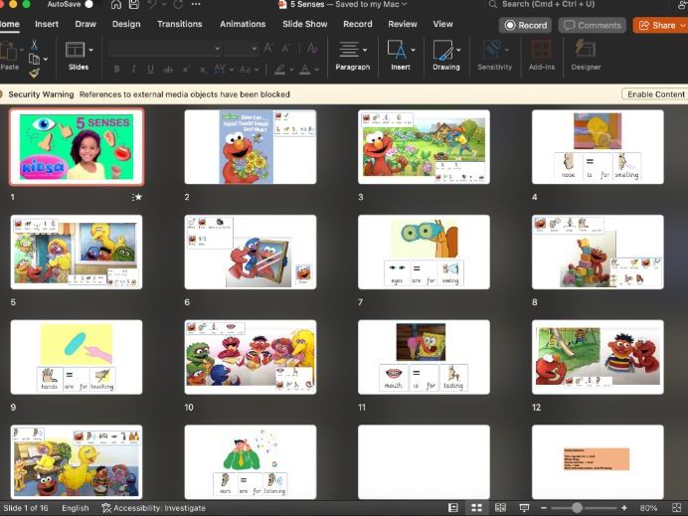688x516 pixels.
Task: Click zoom out minus button
Action: point(544,508)
